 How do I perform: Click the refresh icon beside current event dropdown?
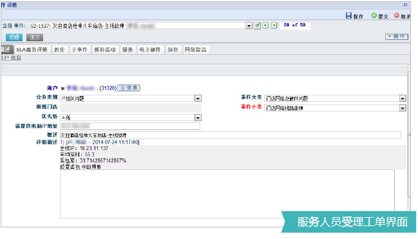[257, 26]
